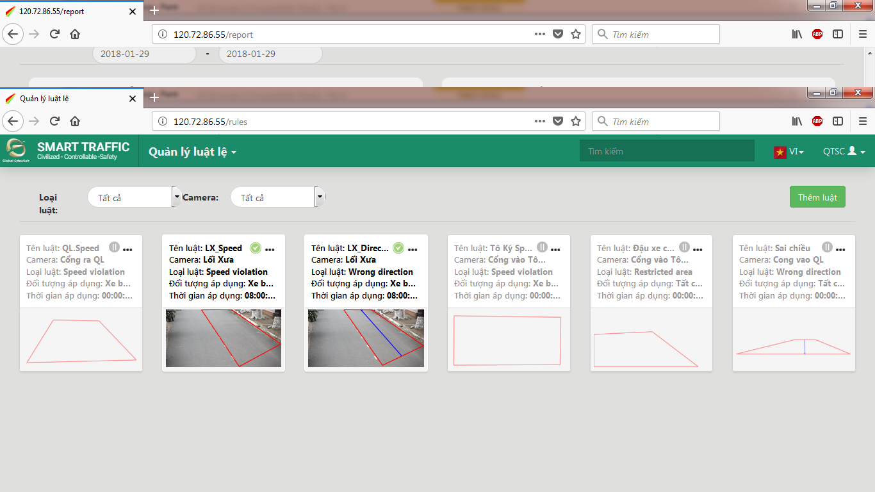Open page actions menu in report window

click(x=540, y=34)
